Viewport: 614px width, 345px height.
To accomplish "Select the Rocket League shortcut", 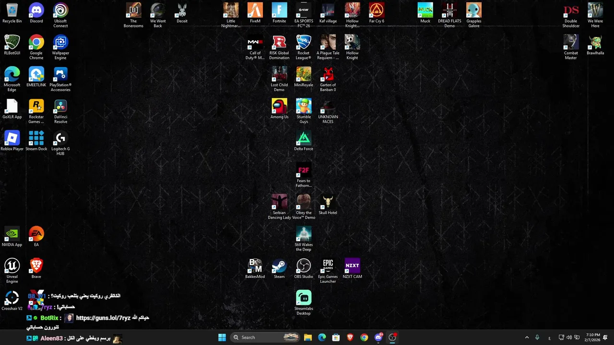I will (304, 47).
